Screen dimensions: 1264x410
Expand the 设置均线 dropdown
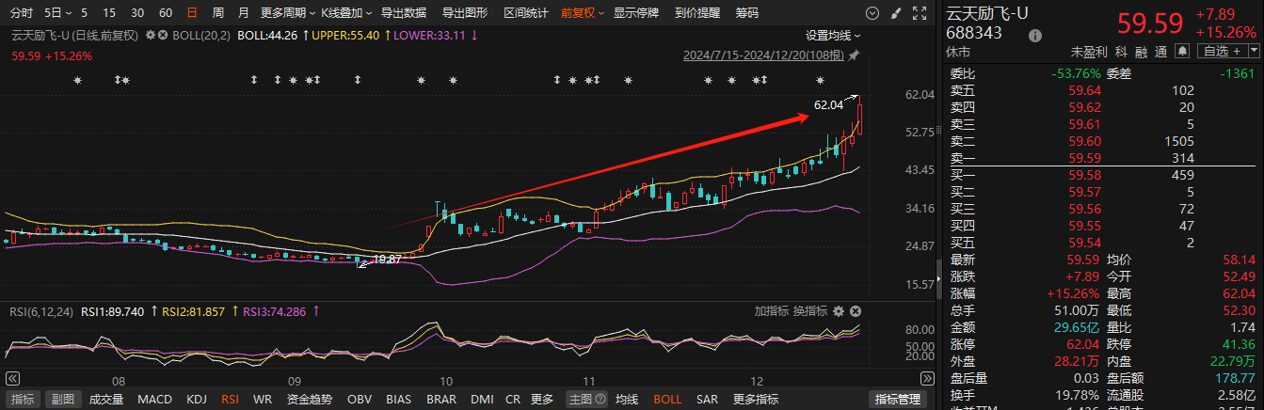833,35
